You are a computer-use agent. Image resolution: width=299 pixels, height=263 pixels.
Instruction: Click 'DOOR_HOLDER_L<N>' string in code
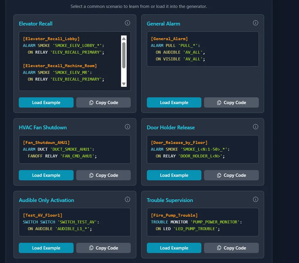200,156
